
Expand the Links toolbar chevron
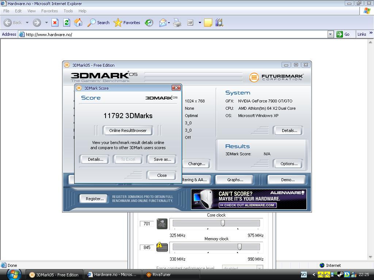coord(371,33)
